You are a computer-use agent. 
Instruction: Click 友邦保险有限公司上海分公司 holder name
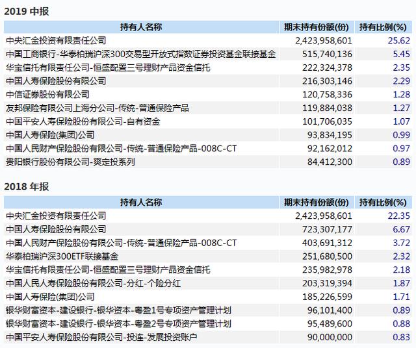[x=97, y=108]
